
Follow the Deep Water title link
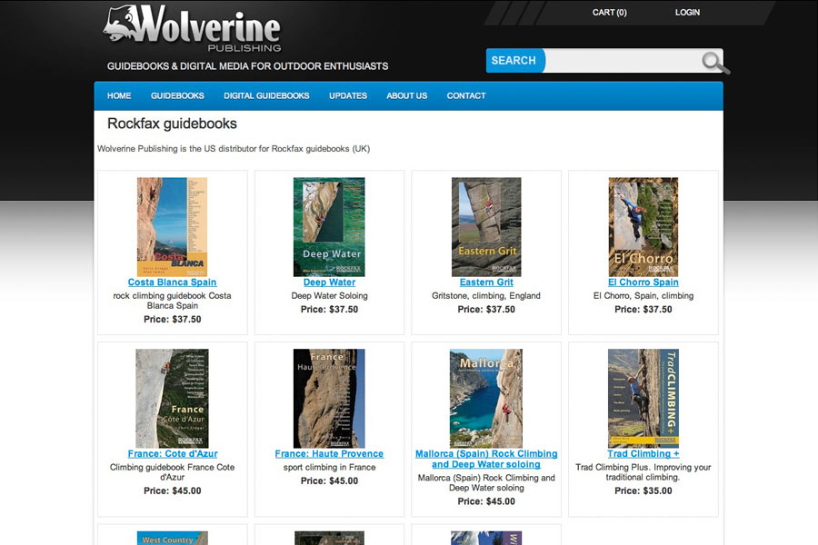[329, 282]
